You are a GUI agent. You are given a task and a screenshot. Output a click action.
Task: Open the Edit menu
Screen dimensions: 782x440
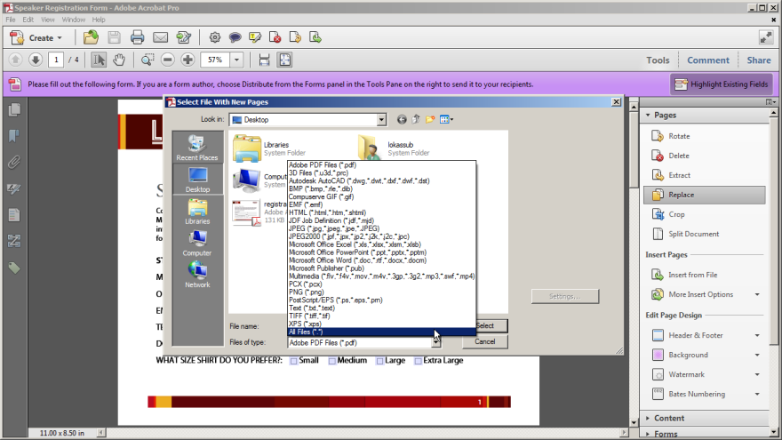tap(28, 20)
